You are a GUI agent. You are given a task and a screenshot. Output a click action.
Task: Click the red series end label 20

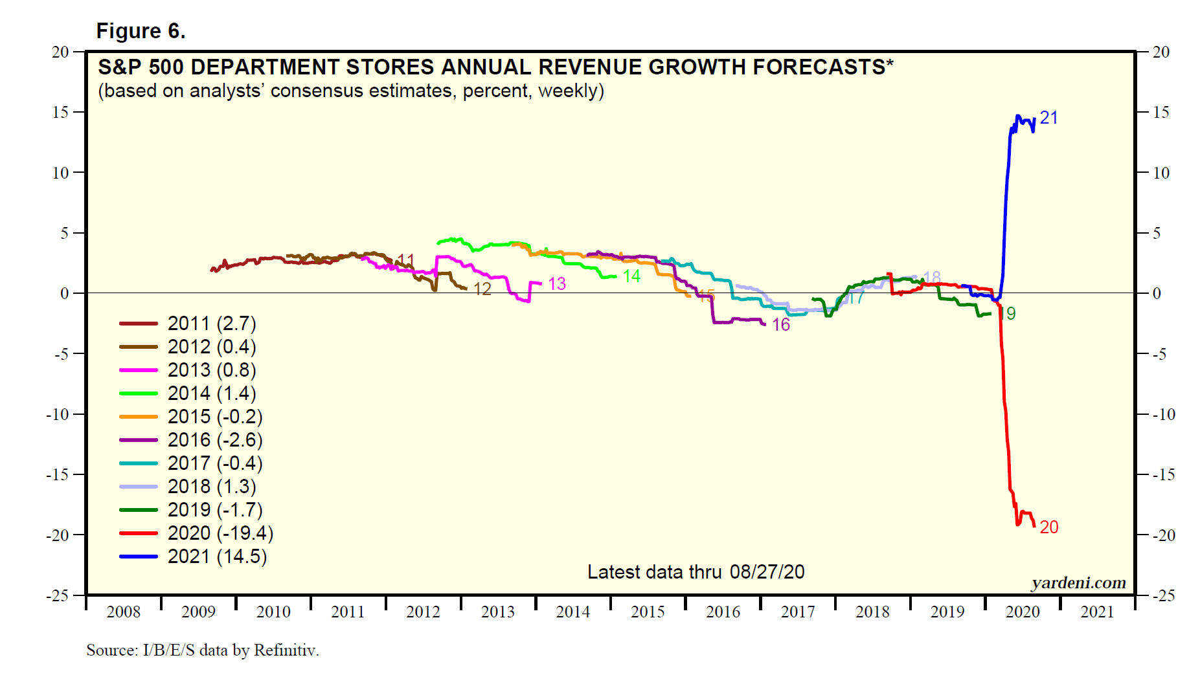click(1048, 527)
